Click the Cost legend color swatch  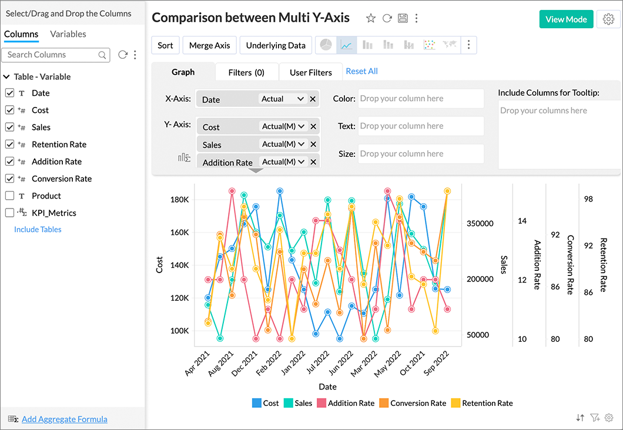(x=257, y=403)
